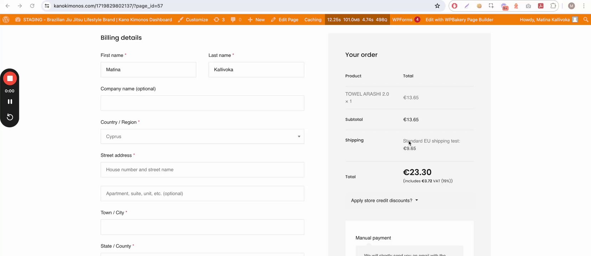Open the Customize menu item

coord(193,20)
